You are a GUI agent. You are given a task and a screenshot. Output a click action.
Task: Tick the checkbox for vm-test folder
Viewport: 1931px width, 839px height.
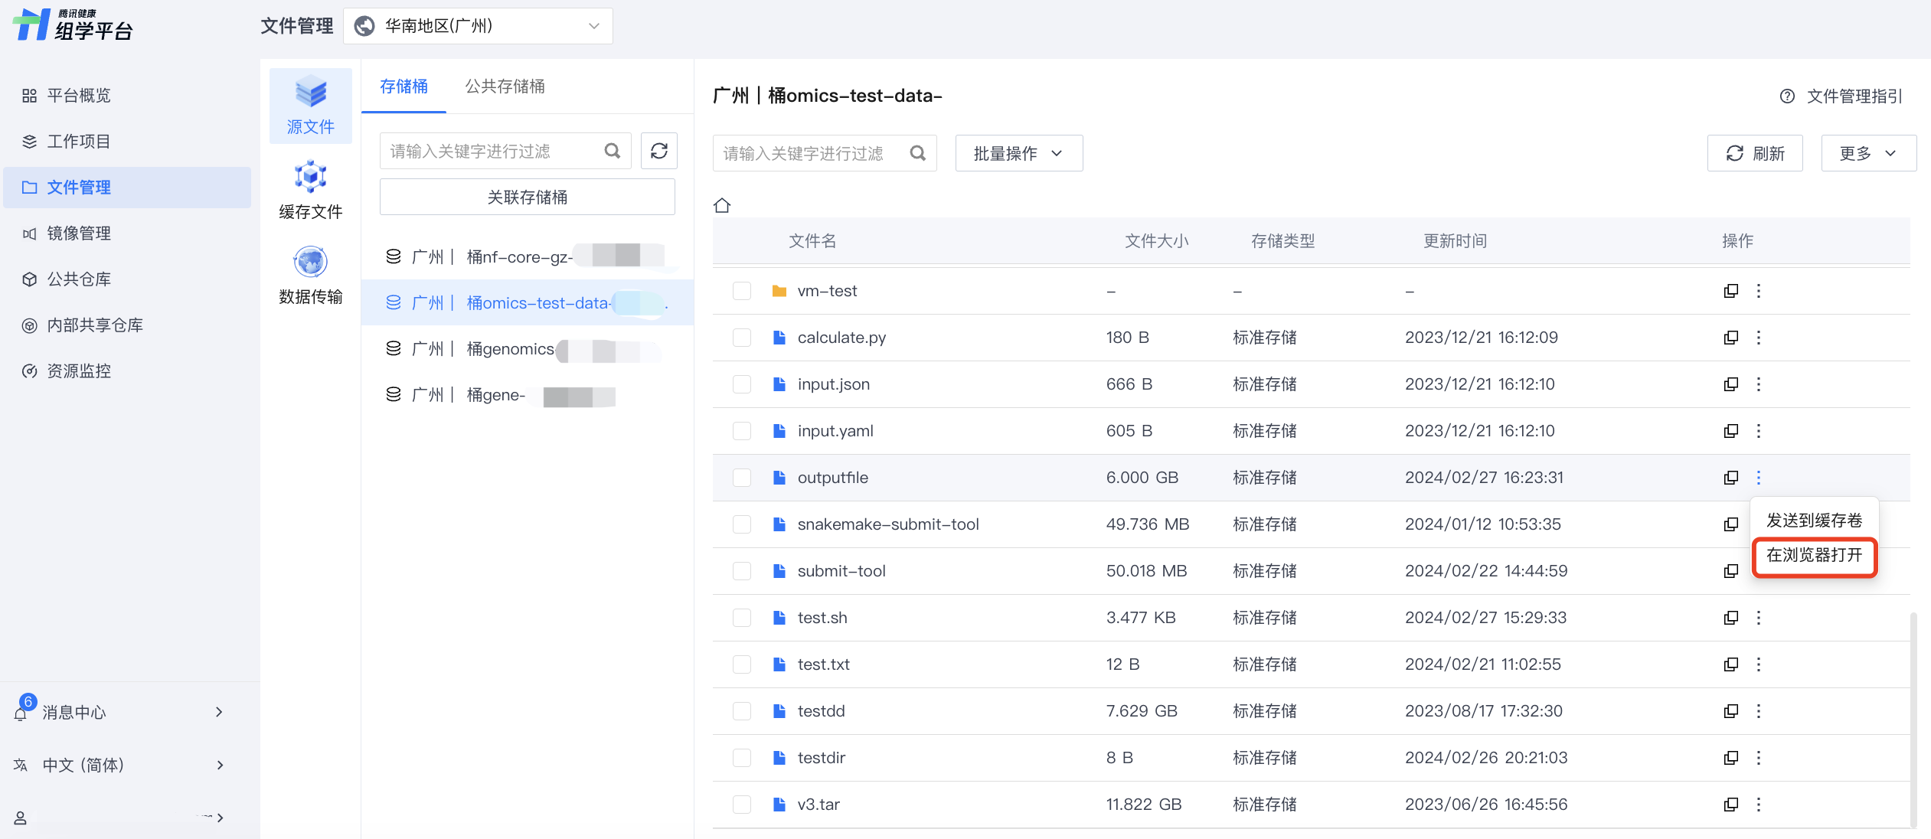point(741,291)
